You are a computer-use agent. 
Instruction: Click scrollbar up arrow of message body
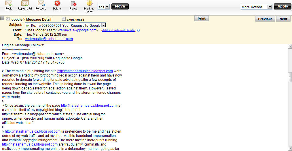(290, 46)
